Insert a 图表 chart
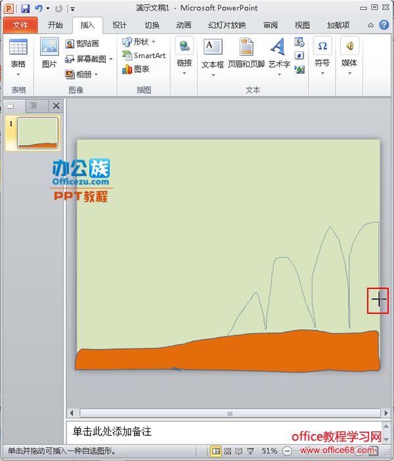394x461 pixels. 135,69
